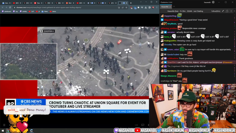Click username Mango_Massacre in chat
The width and height of the screenshot is (236, 133).
(169, 76)
